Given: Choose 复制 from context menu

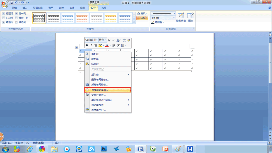Looking at the screenshot, I should coord(107,59).
